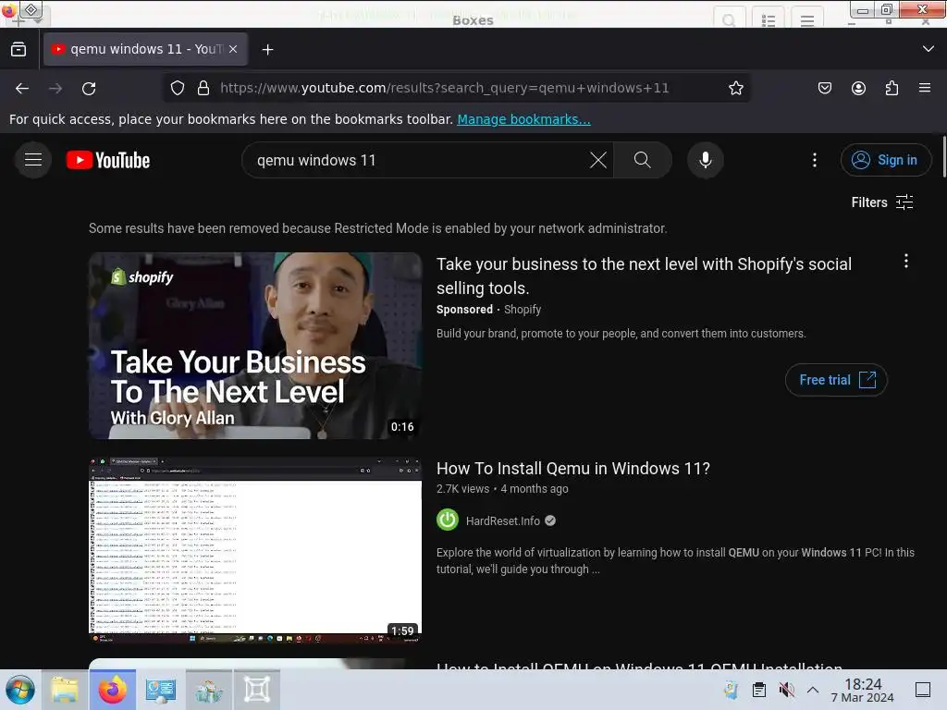Select the qemu windows 11 YouTube tab
This screenshot has width=947, height=710.
click(145, 49)
